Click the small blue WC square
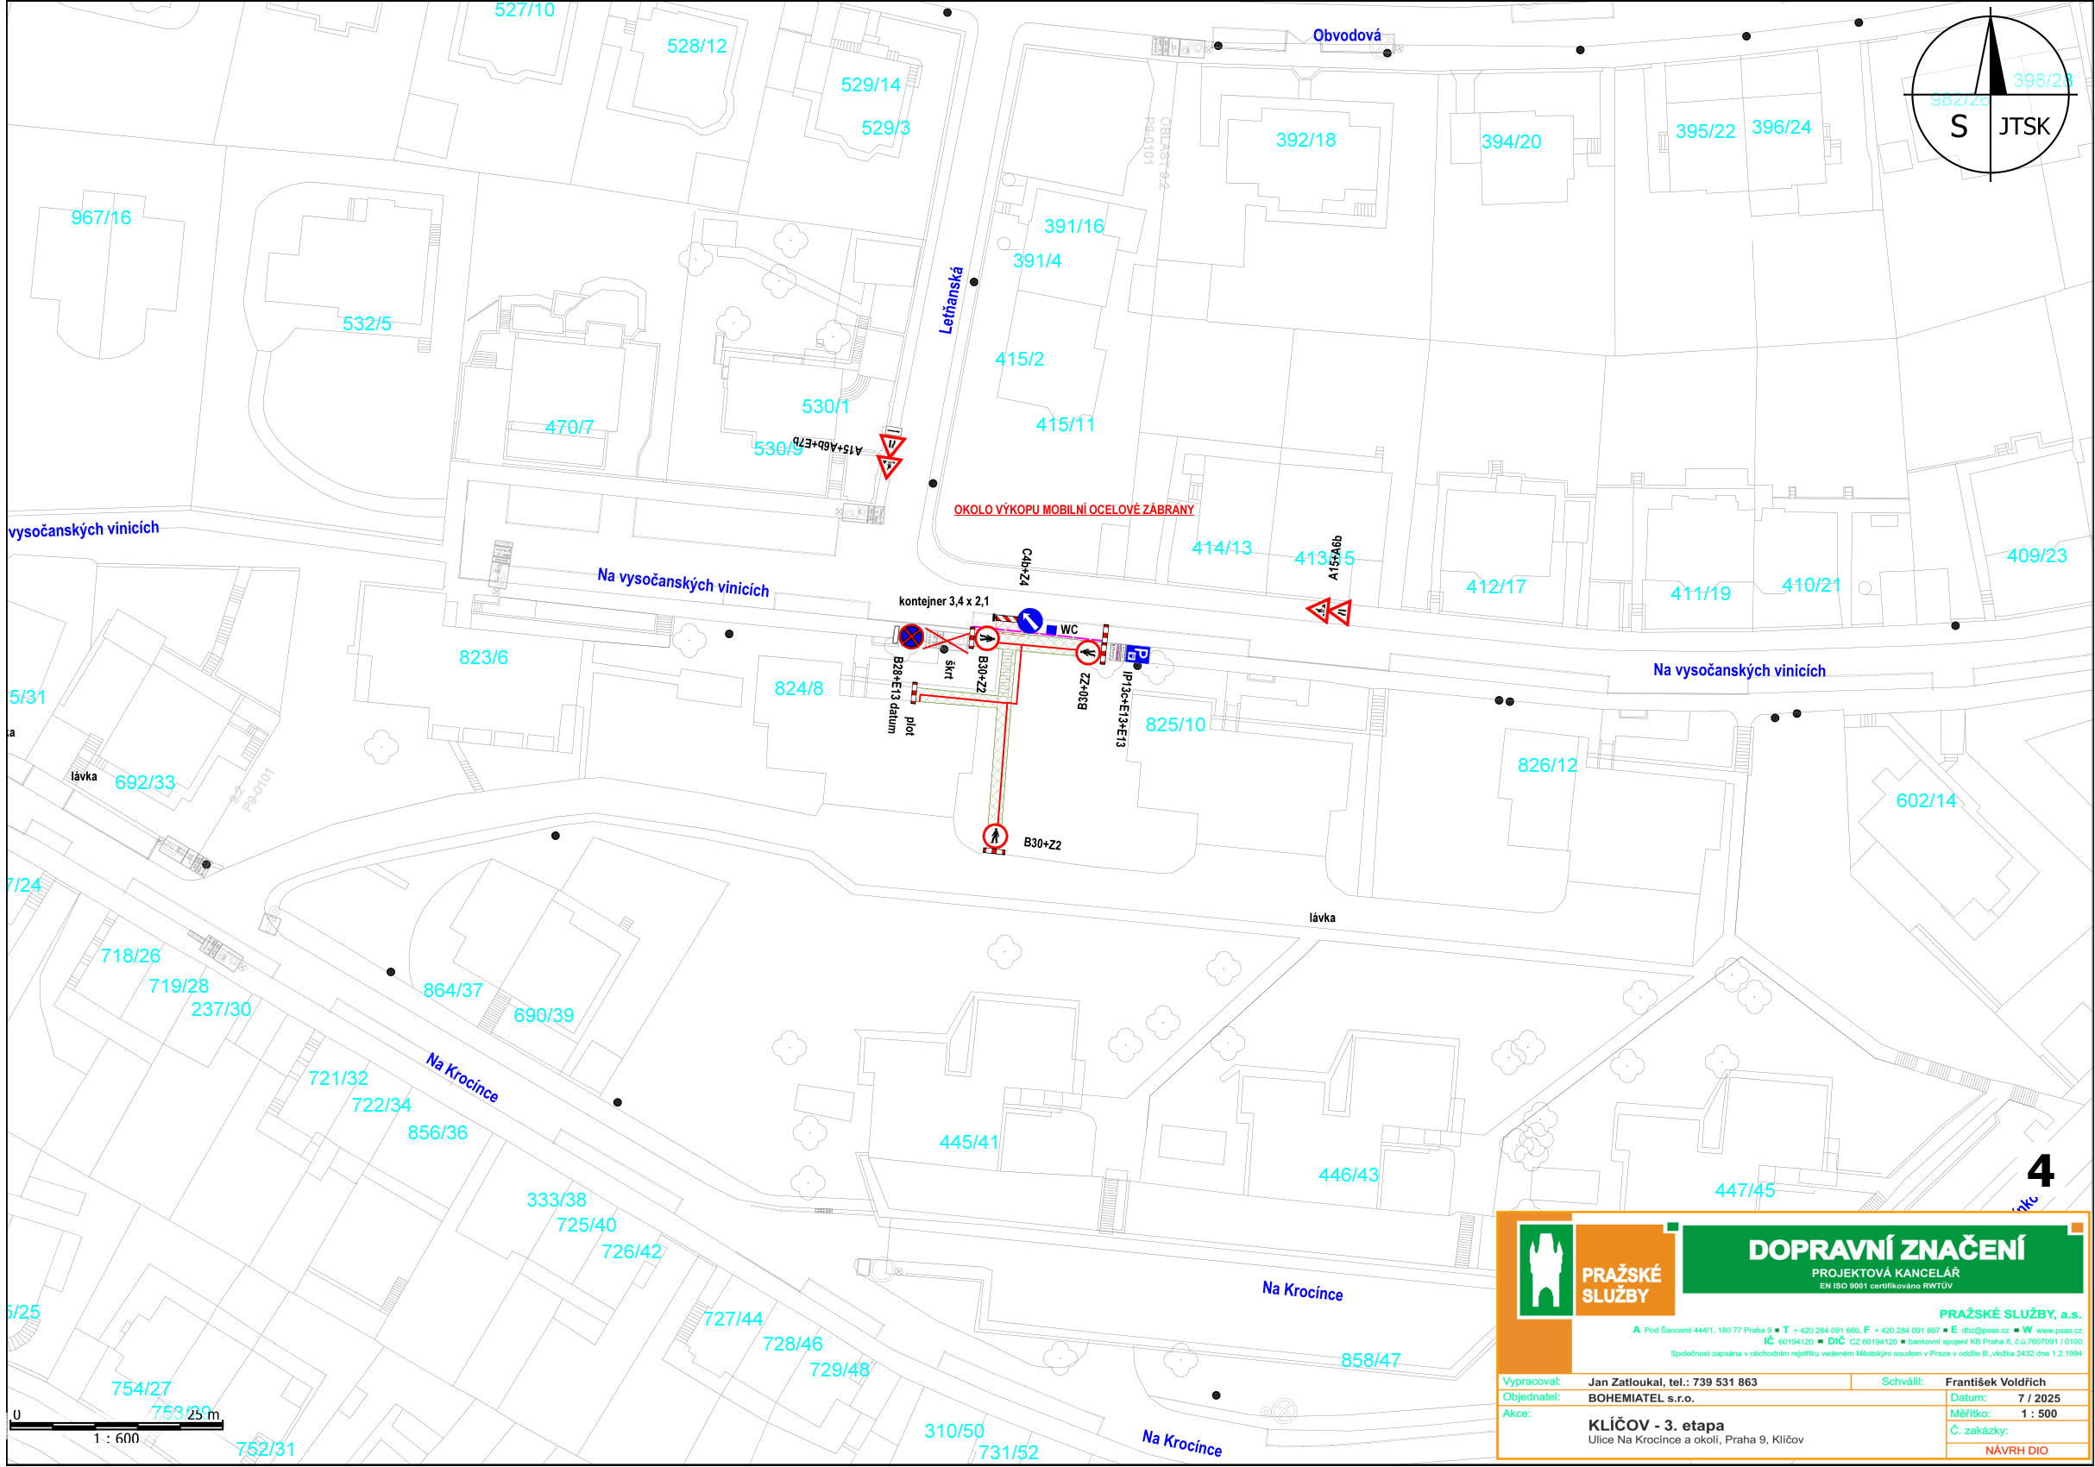2095x1467 pixels. pyautogui.click(x=1051, y=630)
